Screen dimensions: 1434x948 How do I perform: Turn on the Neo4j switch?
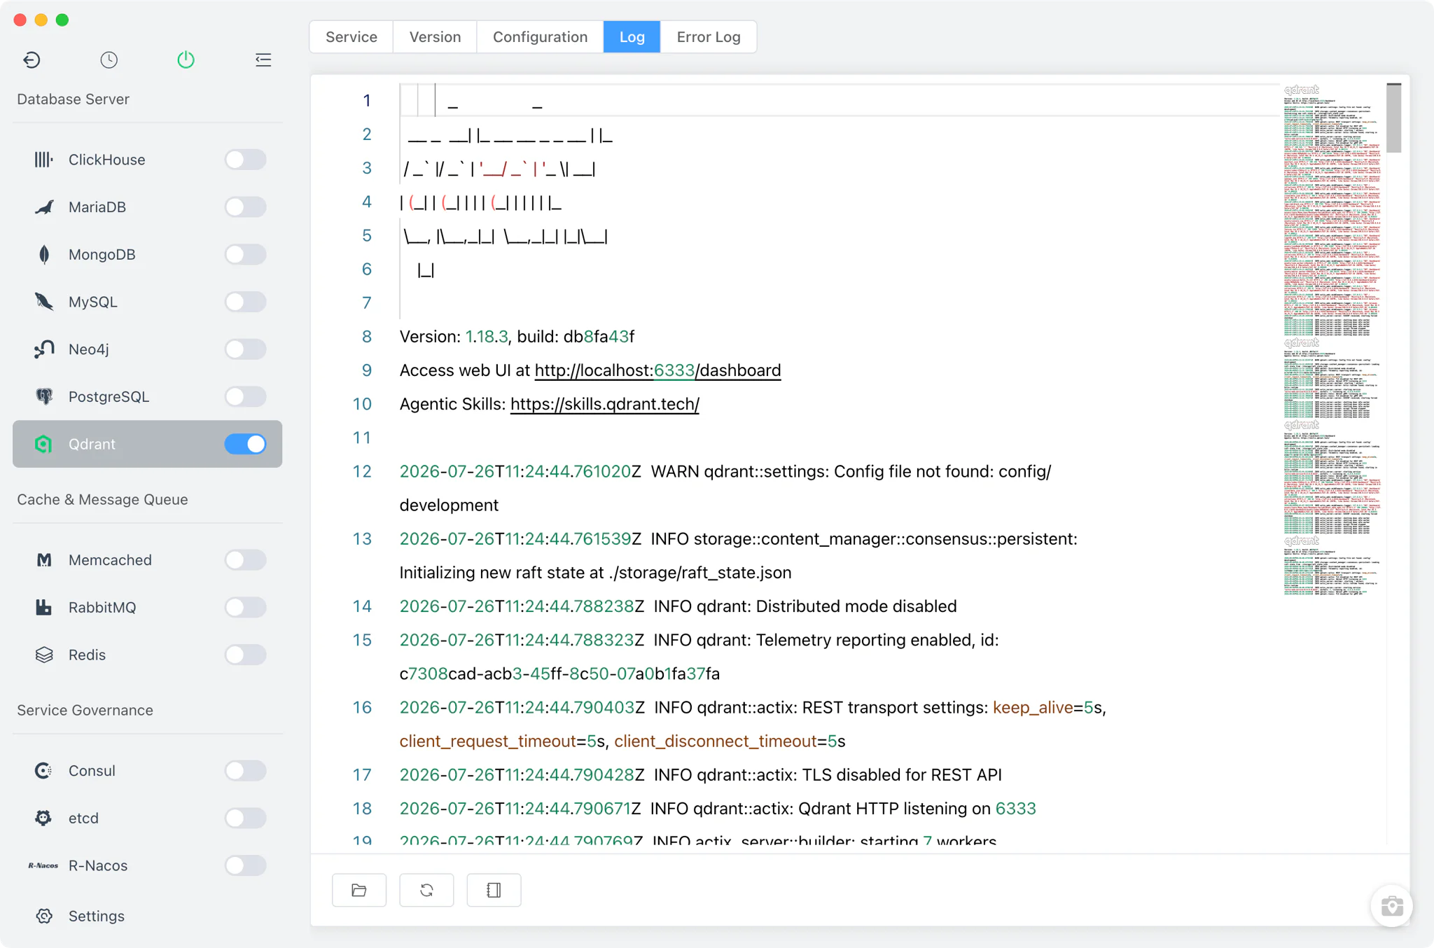(x=245, y=349)
